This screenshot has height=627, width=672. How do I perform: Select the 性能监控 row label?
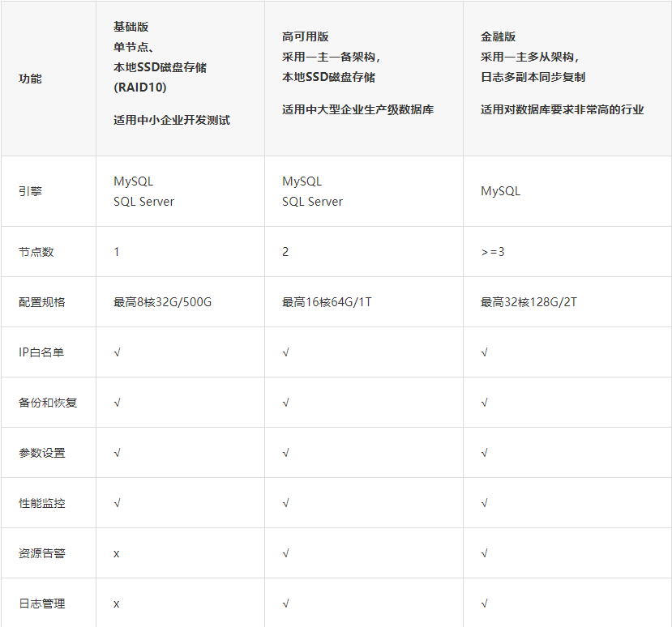[41, 503]
